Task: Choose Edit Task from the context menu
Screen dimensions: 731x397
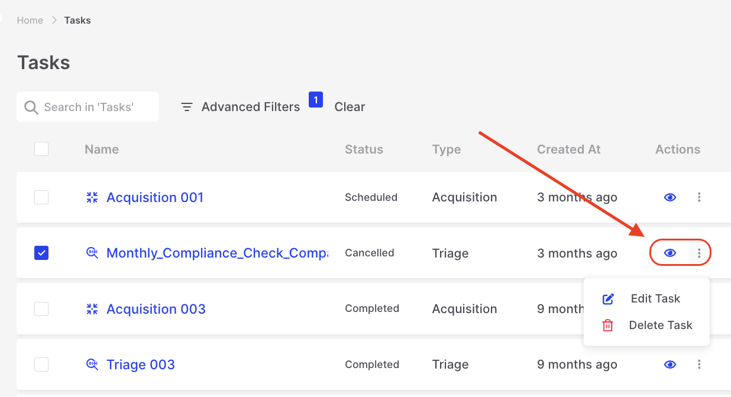Action: [655, 299]
